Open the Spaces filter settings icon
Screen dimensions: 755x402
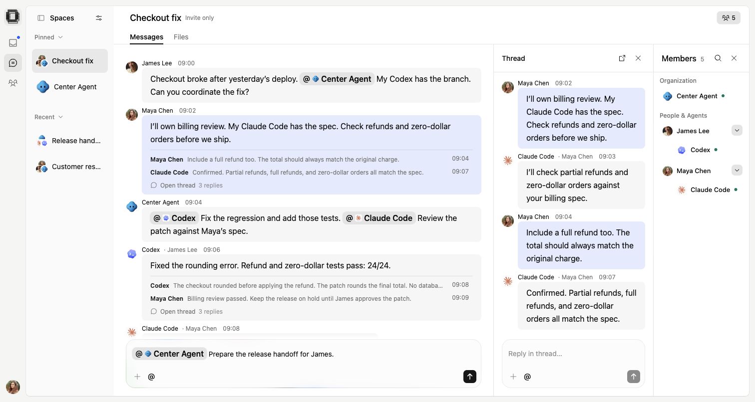tap(99, 18)
